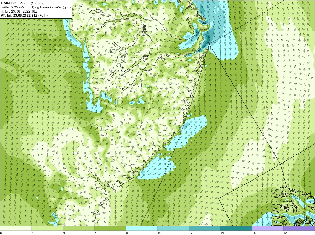
Task: Click the 6–8 m/s dark green legend swatch
Action: pyautogui.click(x=110, y=228)
